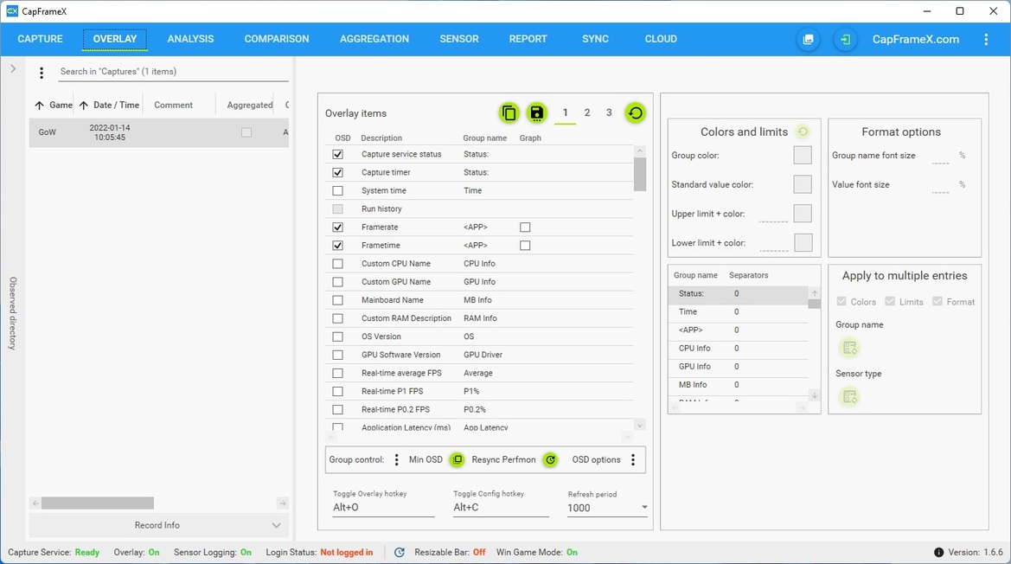
Task: Click the copy overlay config icon
Action: click(509, 112)
